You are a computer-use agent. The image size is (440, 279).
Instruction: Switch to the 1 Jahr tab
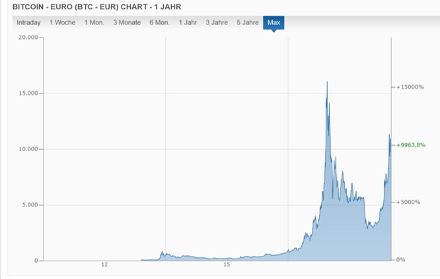188,22
